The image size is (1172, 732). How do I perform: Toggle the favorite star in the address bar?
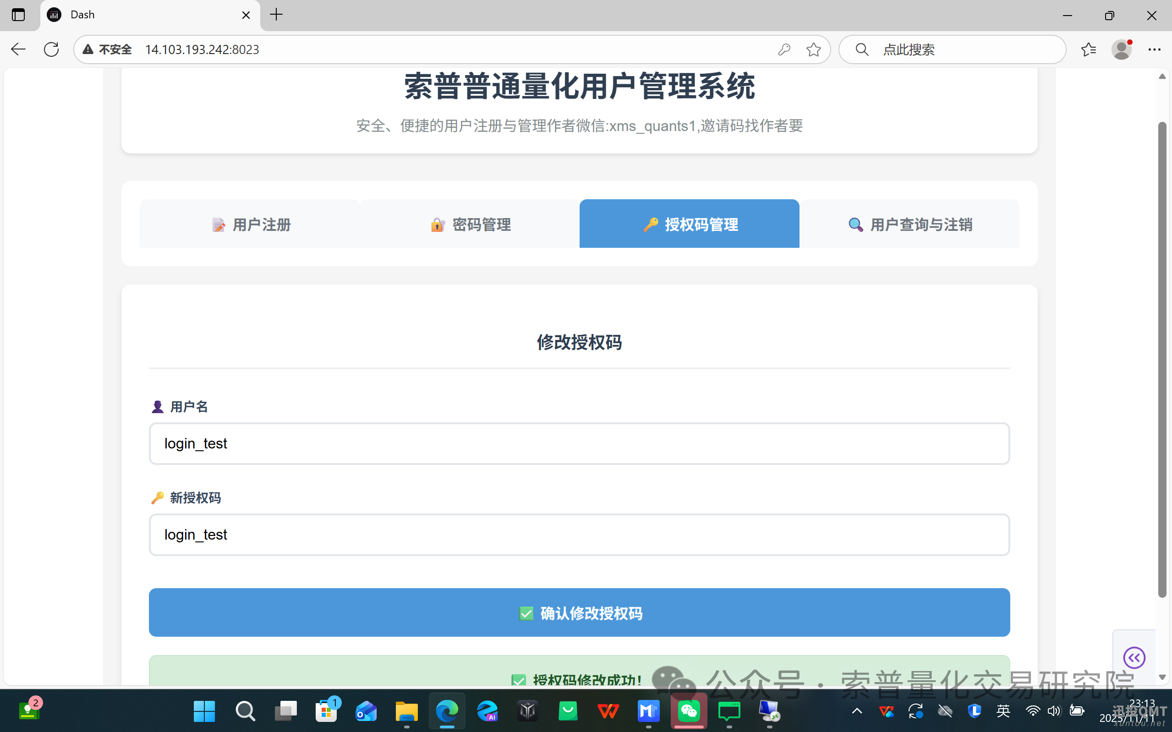(814, 49)
